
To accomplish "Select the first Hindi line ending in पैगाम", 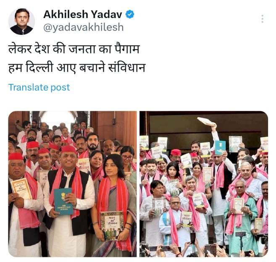I will [x=74, y=49].
